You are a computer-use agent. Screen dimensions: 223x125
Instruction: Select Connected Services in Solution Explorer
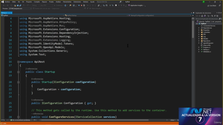tap(209, 26)
